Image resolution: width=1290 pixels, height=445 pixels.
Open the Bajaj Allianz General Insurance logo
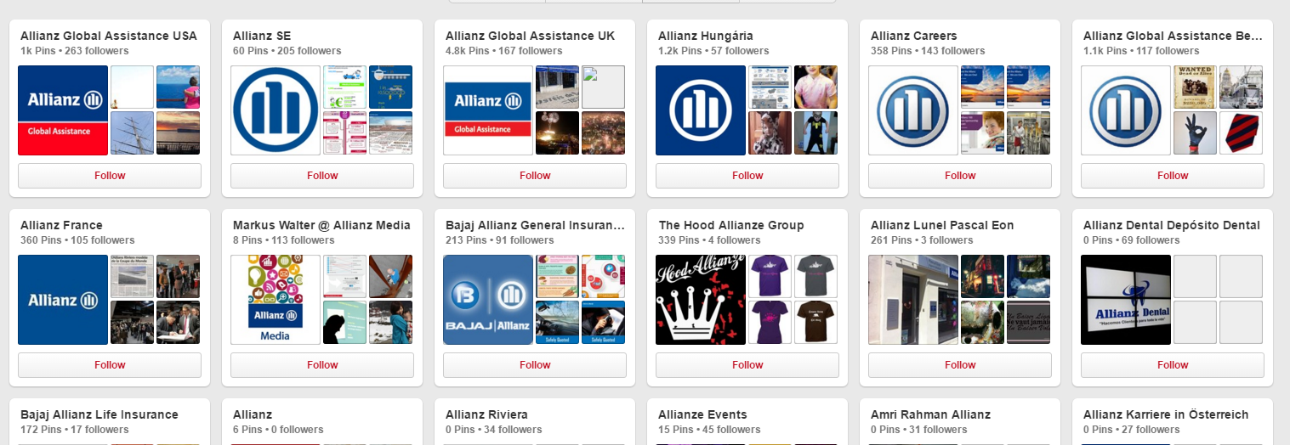click(x=488, y=300)
